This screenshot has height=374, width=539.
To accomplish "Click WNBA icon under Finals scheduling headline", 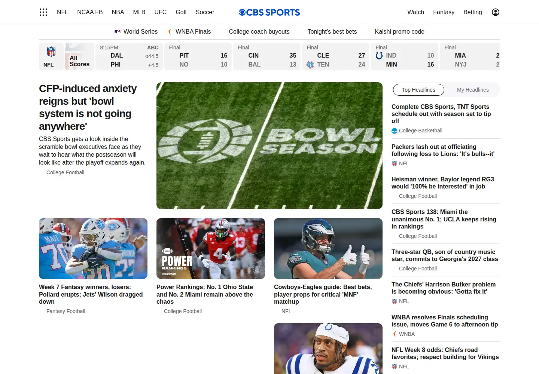I will click(x=395, y=334).
